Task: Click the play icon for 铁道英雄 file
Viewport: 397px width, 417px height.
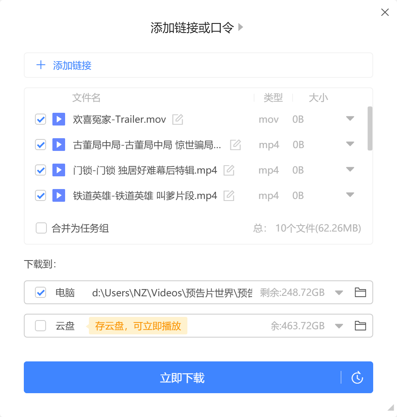Action: 59,196
